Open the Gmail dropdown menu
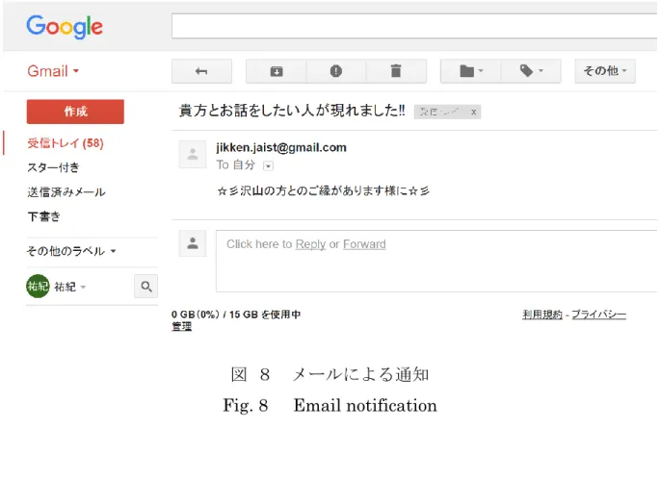Screen dimensions: 660x479 click(53, 71)
